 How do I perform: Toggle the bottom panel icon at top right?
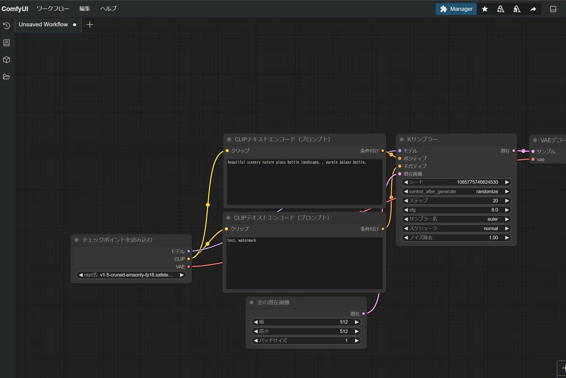click(x=553, y=9)
